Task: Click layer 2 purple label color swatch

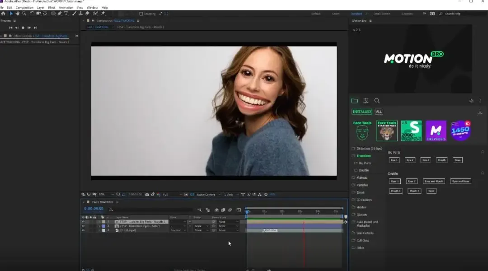Action: [x=103, y=226]
